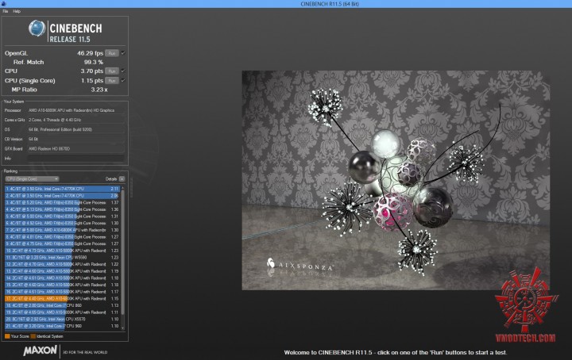Open the File menu
This screenshot has width=572, height=360.
(6, 12)
